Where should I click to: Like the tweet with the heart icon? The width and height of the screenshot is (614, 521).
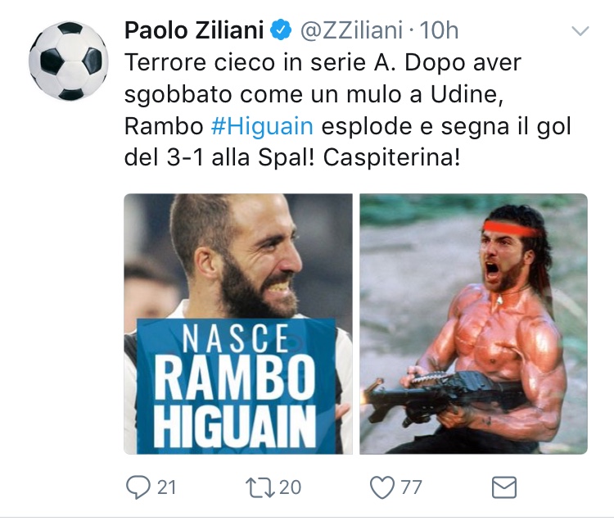[382, 487]
